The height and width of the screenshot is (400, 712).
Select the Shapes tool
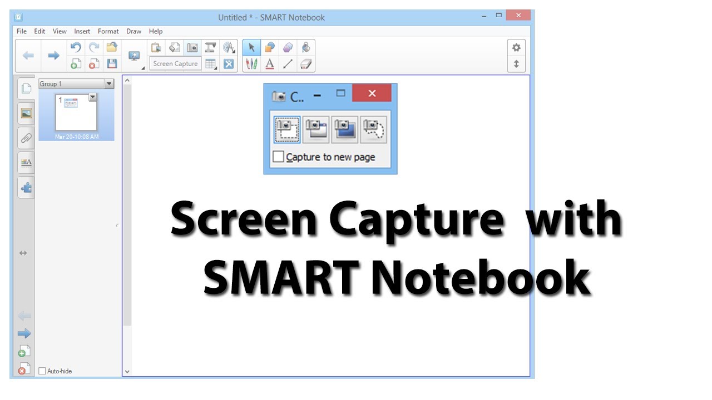[x=270, y=48]
